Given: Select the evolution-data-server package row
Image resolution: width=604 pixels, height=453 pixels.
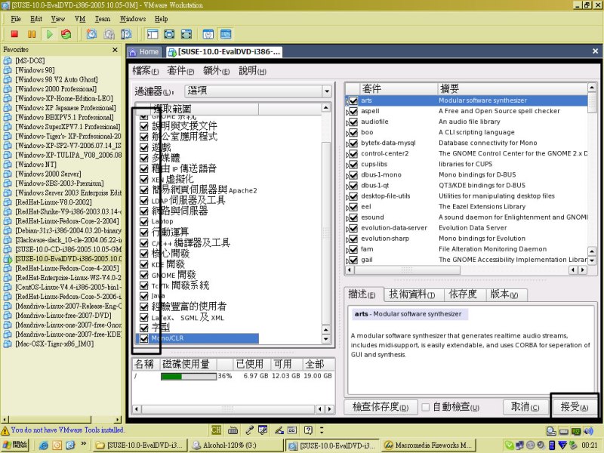Looking at the screenshot, I should pyautogui.click(x=467, y=228).
